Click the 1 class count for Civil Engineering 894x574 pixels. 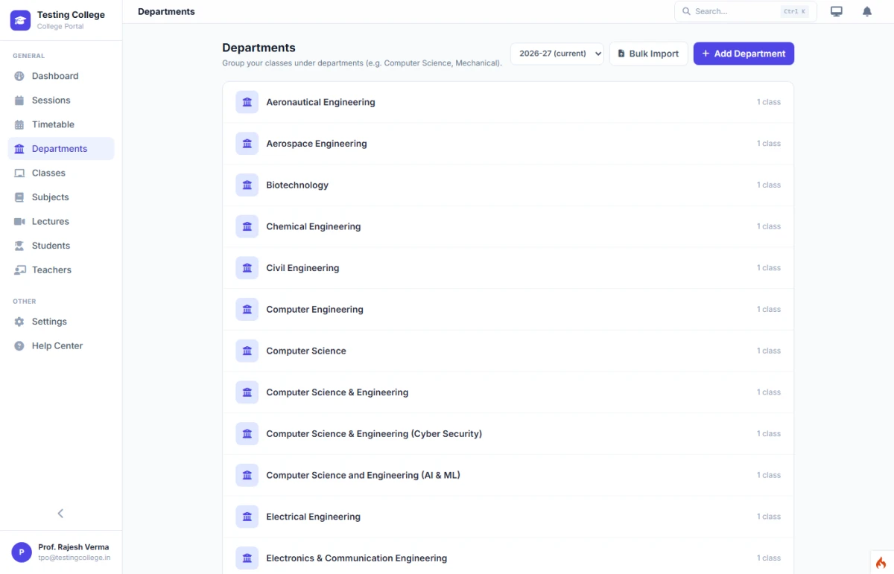pos(769,268)
